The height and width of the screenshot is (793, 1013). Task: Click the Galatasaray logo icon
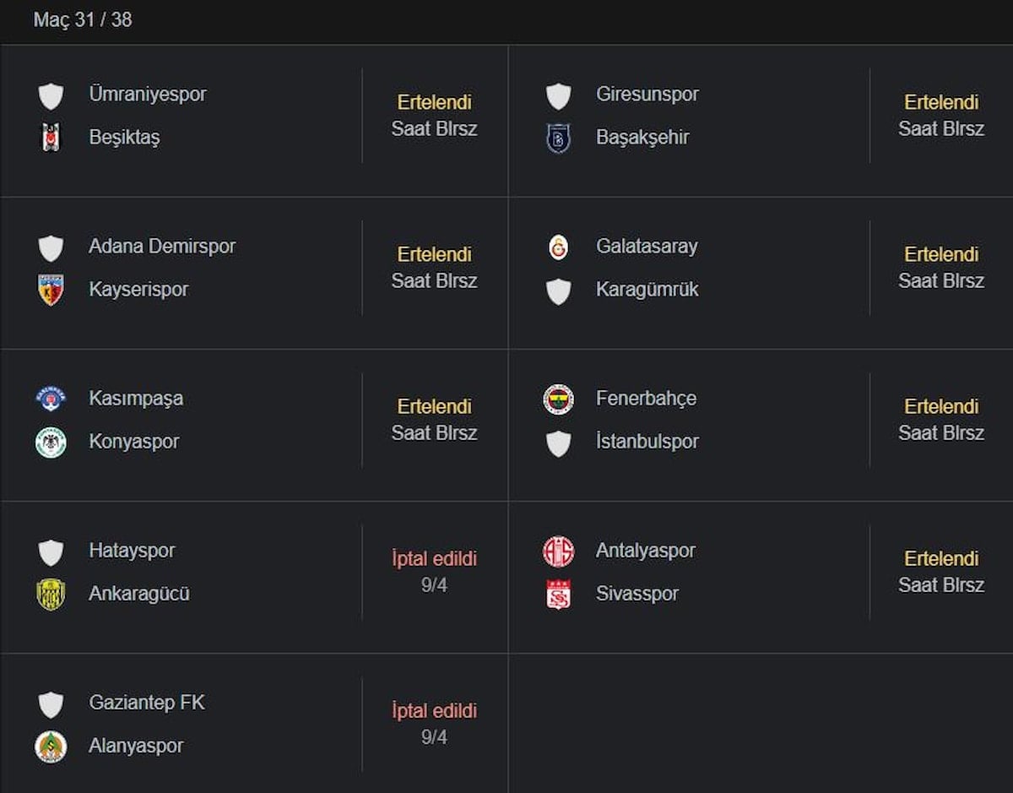tap(558, 247)
